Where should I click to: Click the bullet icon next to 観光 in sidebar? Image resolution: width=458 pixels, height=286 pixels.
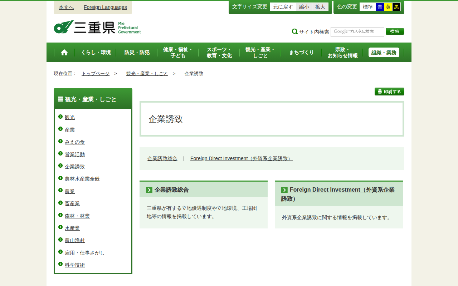point(60,117)
